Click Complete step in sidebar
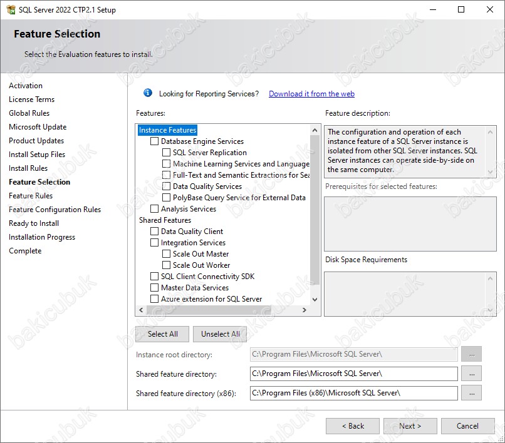Screen dimensions: 505x443 25,251
